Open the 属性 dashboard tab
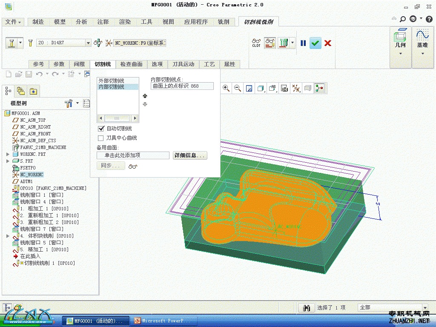 pos(229,64)
